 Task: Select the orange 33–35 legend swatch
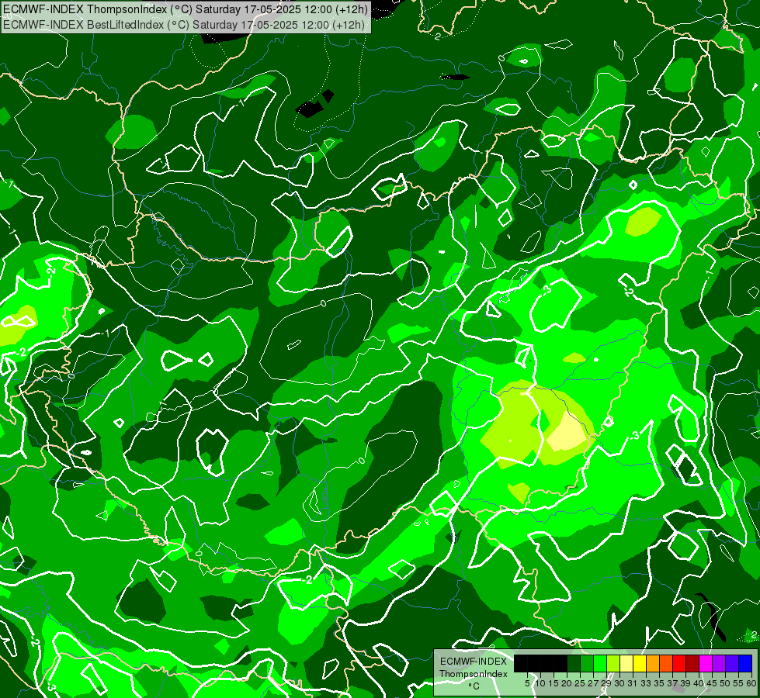[x=654, y=664]
